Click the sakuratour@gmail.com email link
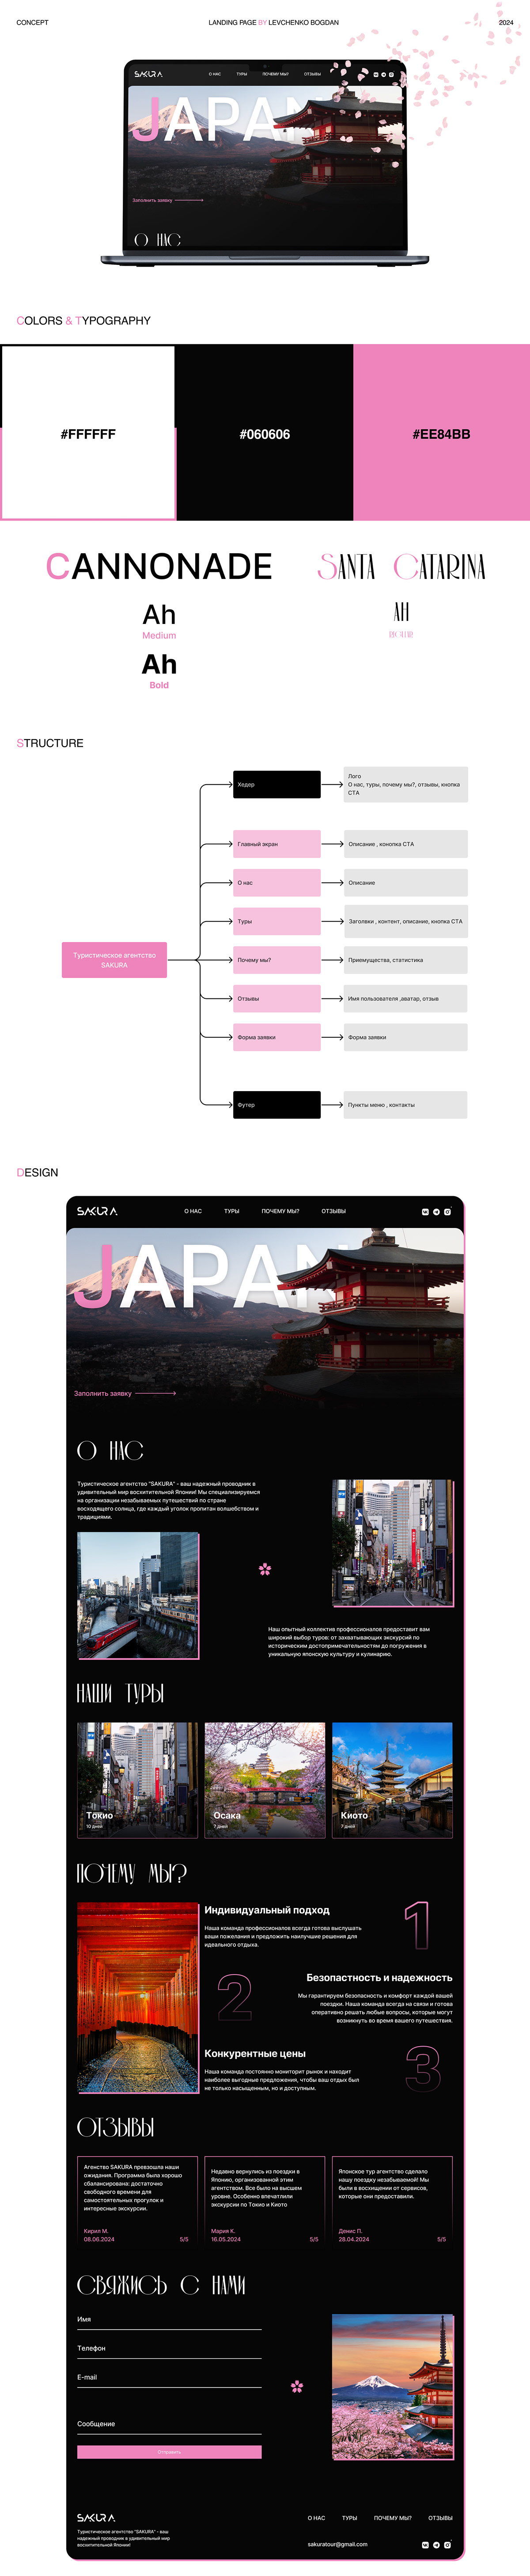 coord(338,2544)
